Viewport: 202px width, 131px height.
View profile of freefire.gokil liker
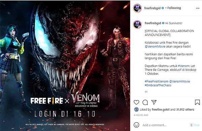tap(161, 109)
